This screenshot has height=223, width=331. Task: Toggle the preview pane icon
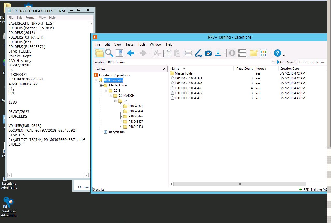coord(119,53)
